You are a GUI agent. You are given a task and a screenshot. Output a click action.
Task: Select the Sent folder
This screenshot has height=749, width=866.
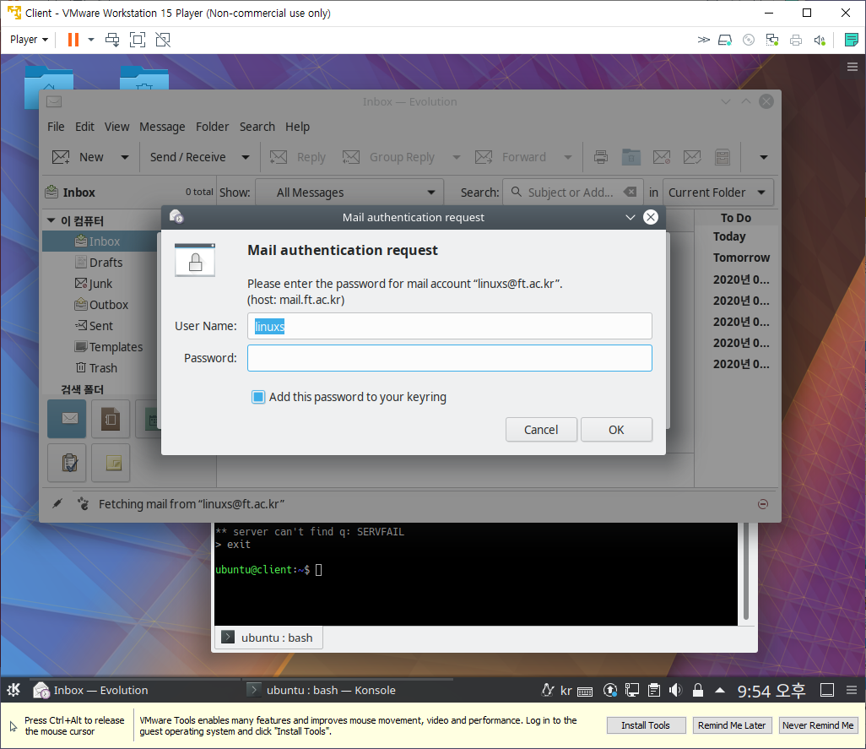(x=94, y=326)
